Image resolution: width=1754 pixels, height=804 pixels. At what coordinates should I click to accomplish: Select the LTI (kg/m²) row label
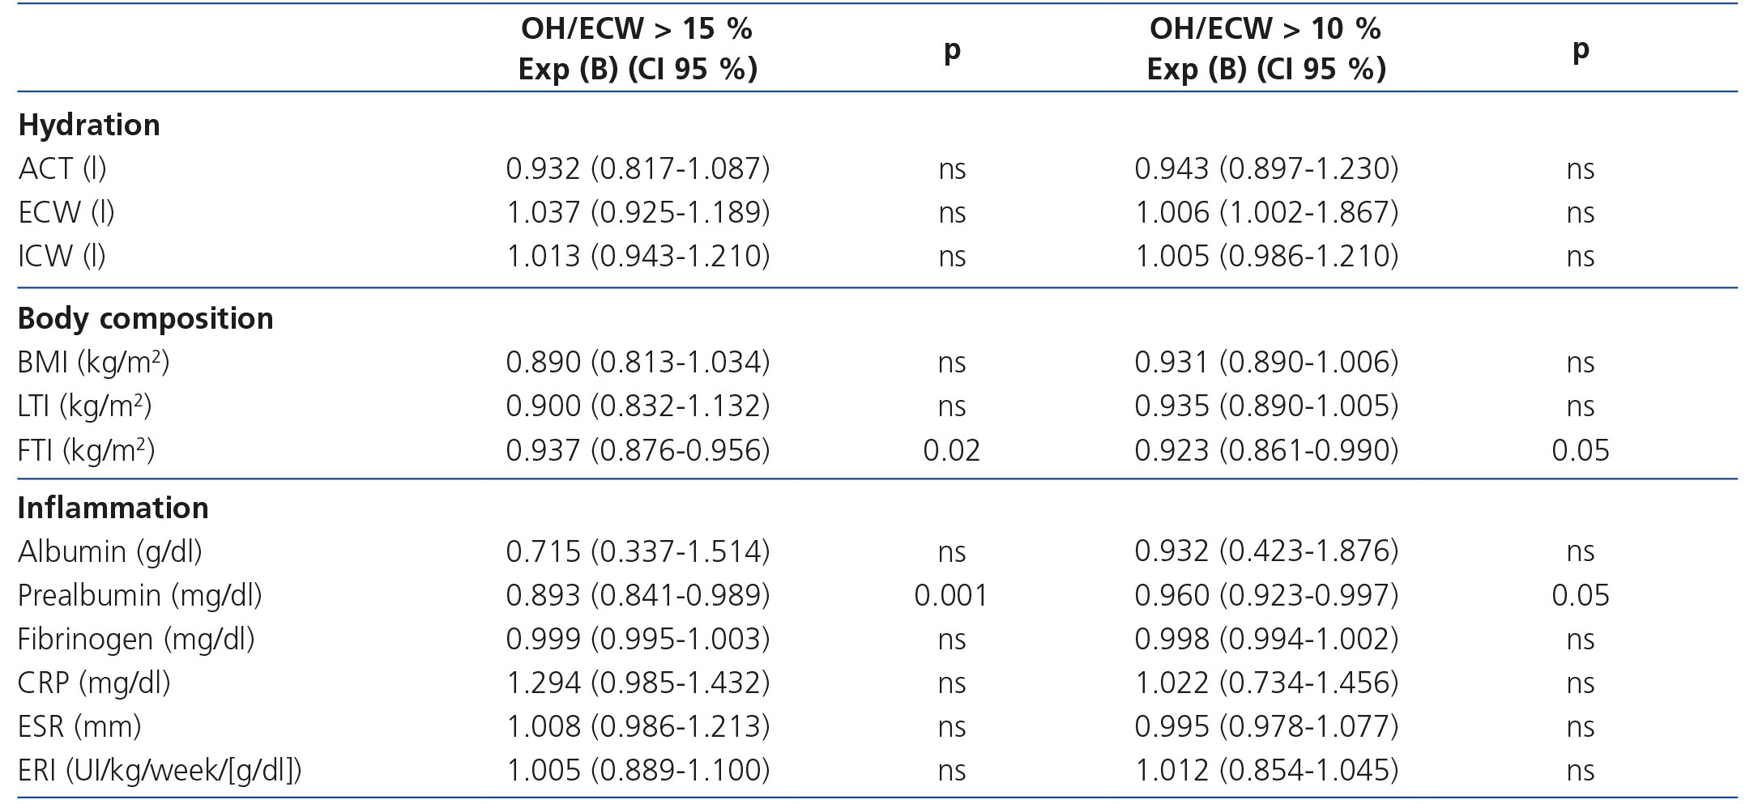[x=84, y=406]
